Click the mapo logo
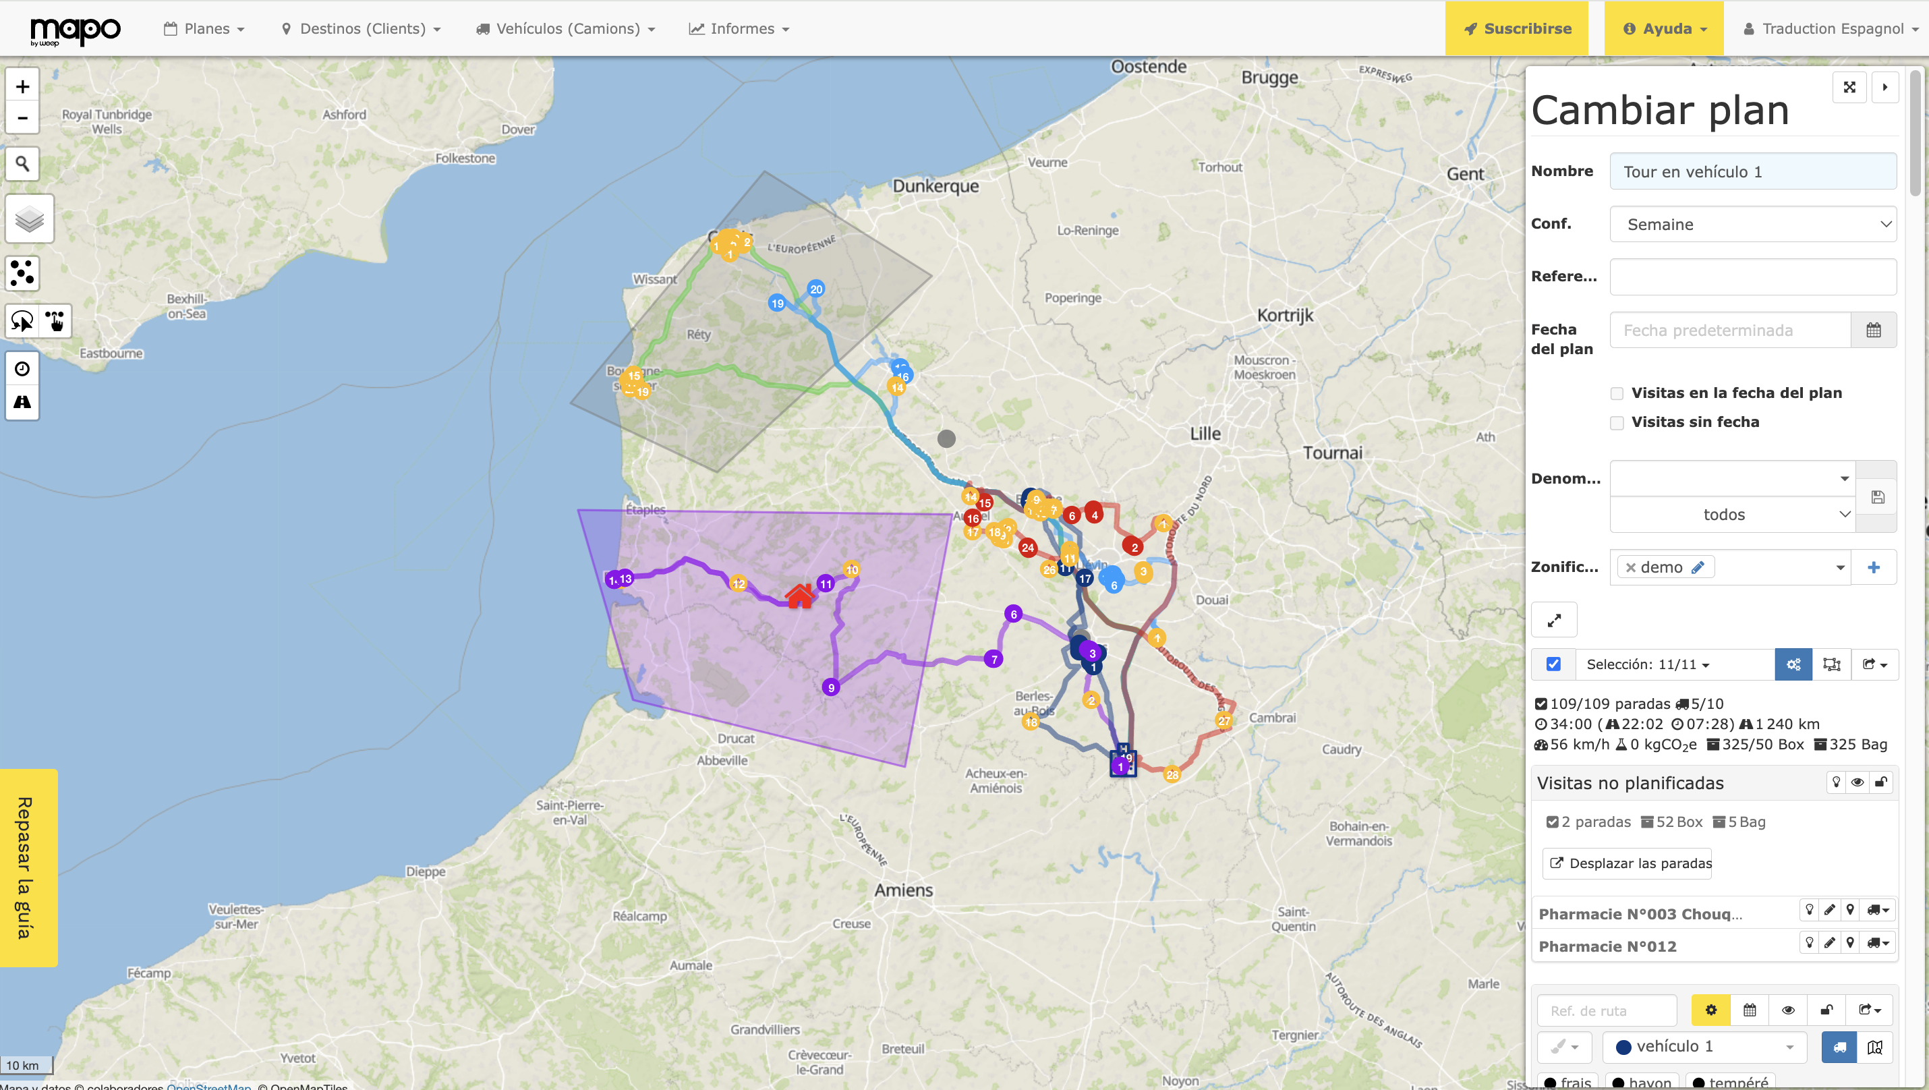 coord(75,31)
